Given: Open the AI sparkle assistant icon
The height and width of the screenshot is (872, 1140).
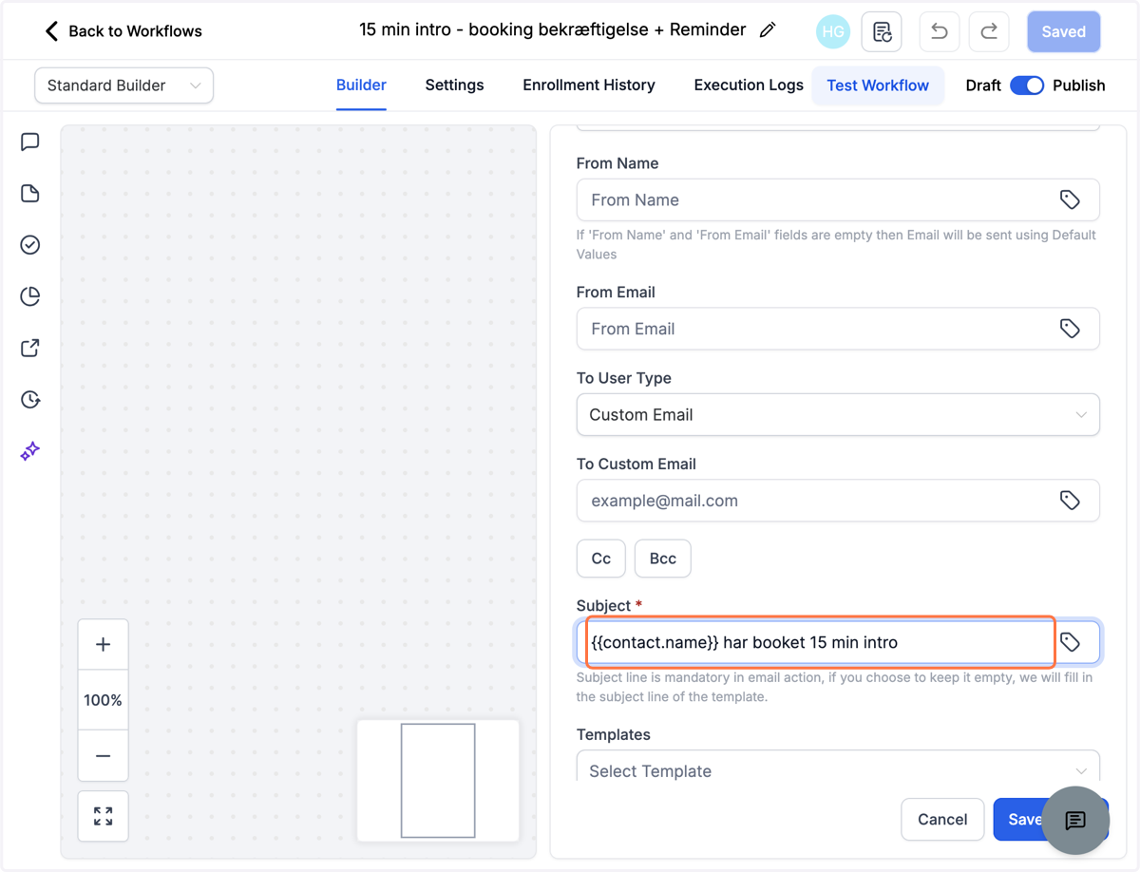Looking at the screenshot, I should point(30,450).
